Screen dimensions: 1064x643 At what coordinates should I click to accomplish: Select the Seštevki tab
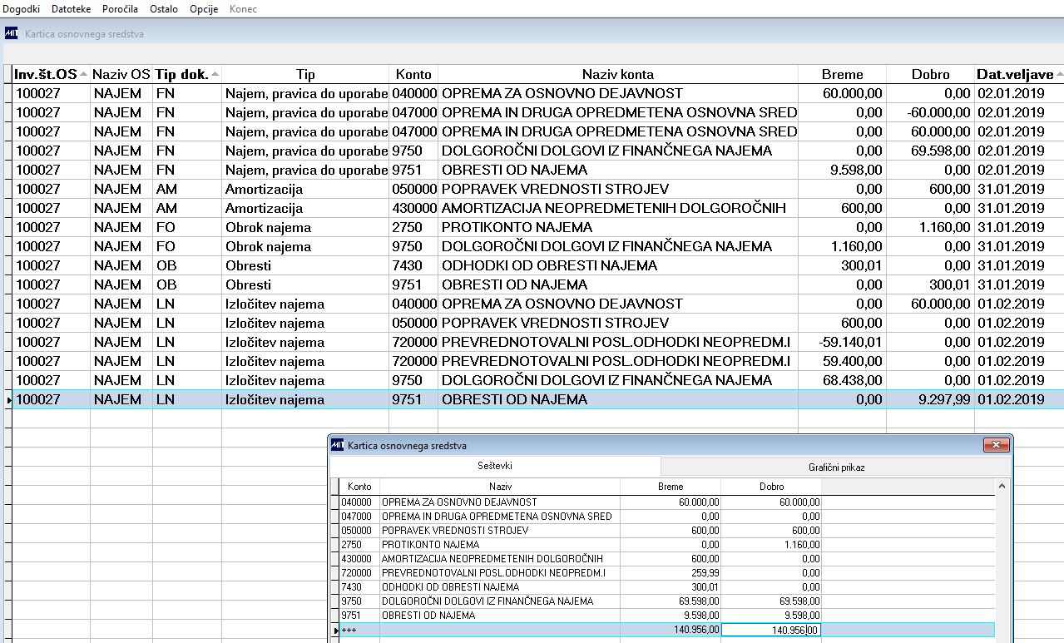pos(495,467)
